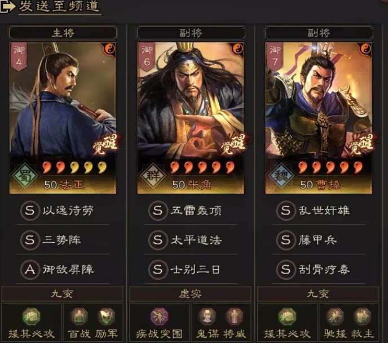Click the 援其必攻 icon under 法正
Screen dimensions: 388x343
pos(31,317)
